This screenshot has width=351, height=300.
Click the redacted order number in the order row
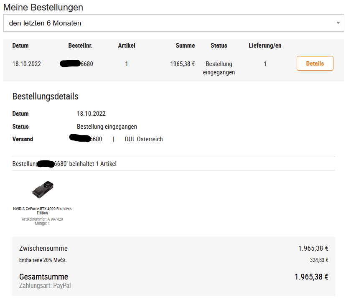(x=76, y=64)
